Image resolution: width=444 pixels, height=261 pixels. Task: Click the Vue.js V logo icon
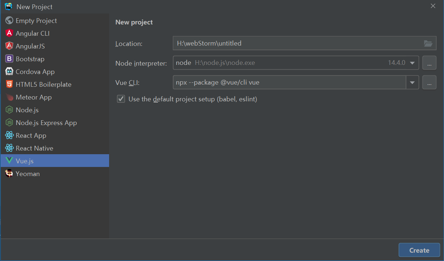[9, 161]
